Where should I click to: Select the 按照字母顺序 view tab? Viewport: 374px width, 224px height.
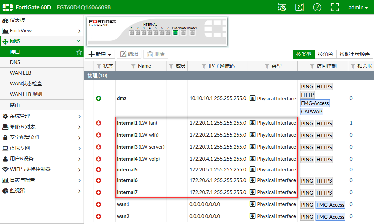[x=355, y=54]
